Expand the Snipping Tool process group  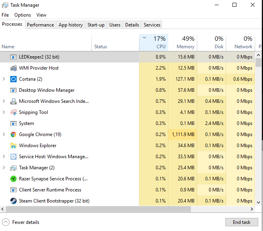point(4,112)
